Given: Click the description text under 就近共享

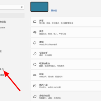Looking at the screenshot, I should click(50, 88).
